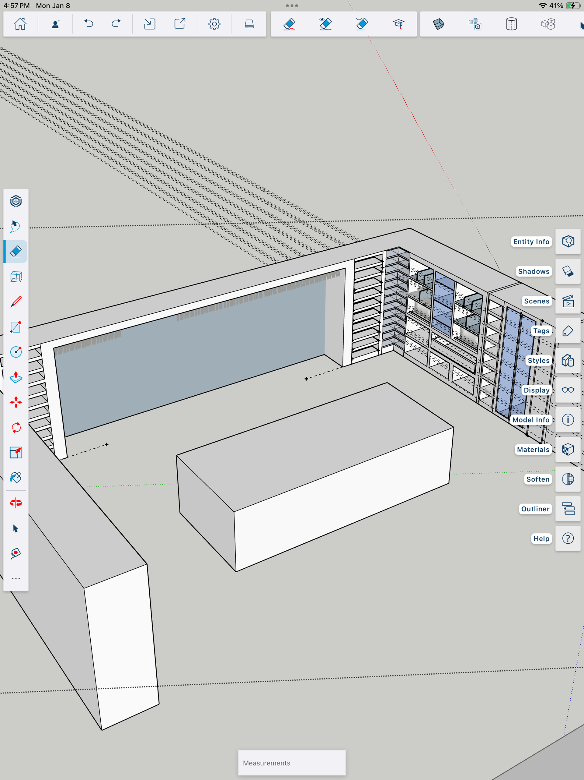Viewport: 584px width, 780px height.
Task: Show the Outliner panel
Action: click(568, 509)
